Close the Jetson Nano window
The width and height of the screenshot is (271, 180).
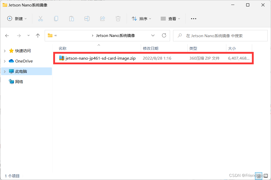pos(263,5)
